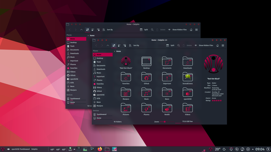The image size is (271, 152).
Task: Switch to Details view in Dolphin <2>
Action: 125,46
